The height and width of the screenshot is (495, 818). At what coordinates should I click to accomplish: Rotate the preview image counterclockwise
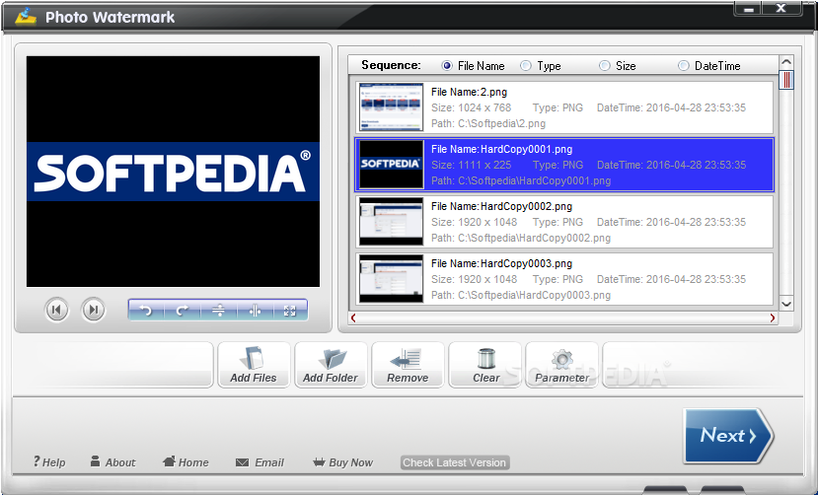146,311
